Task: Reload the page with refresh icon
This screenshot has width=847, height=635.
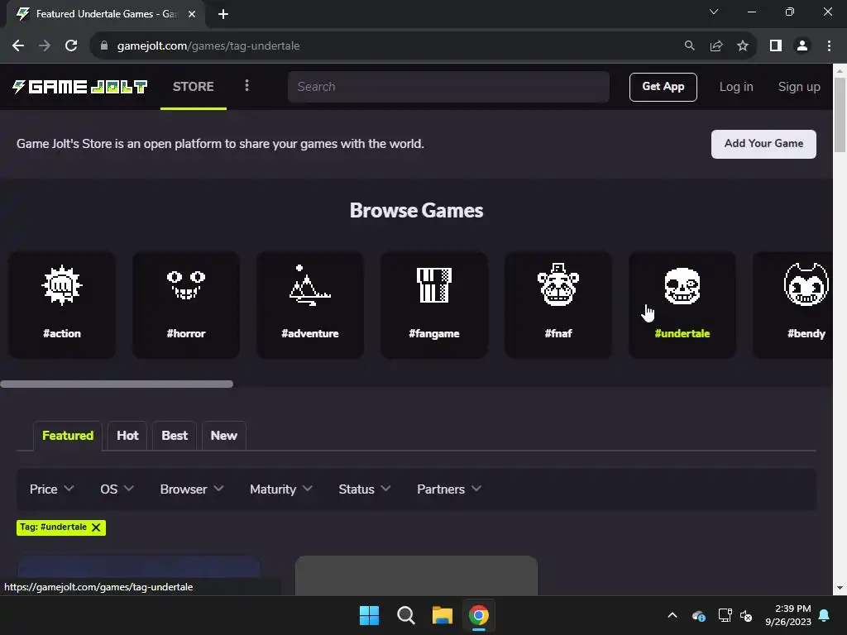Action: pos(71,46)
